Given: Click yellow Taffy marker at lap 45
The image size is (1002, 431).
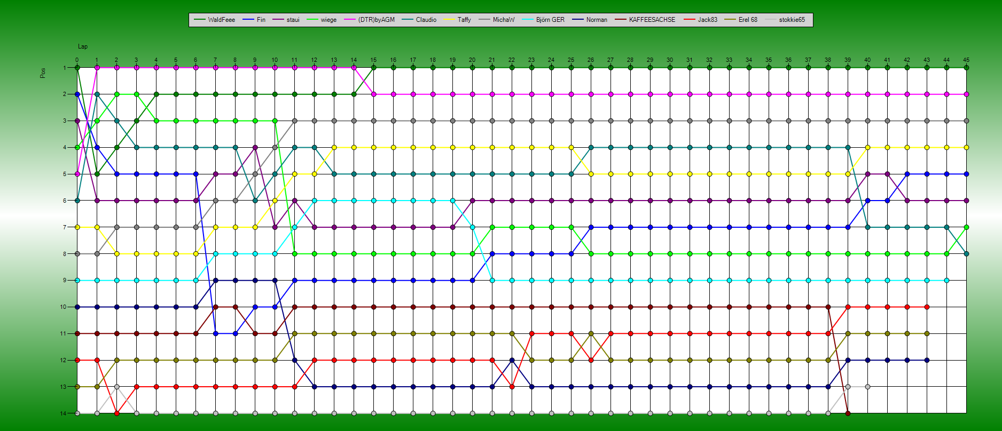Looking at the screenshot, I should 966,147.
